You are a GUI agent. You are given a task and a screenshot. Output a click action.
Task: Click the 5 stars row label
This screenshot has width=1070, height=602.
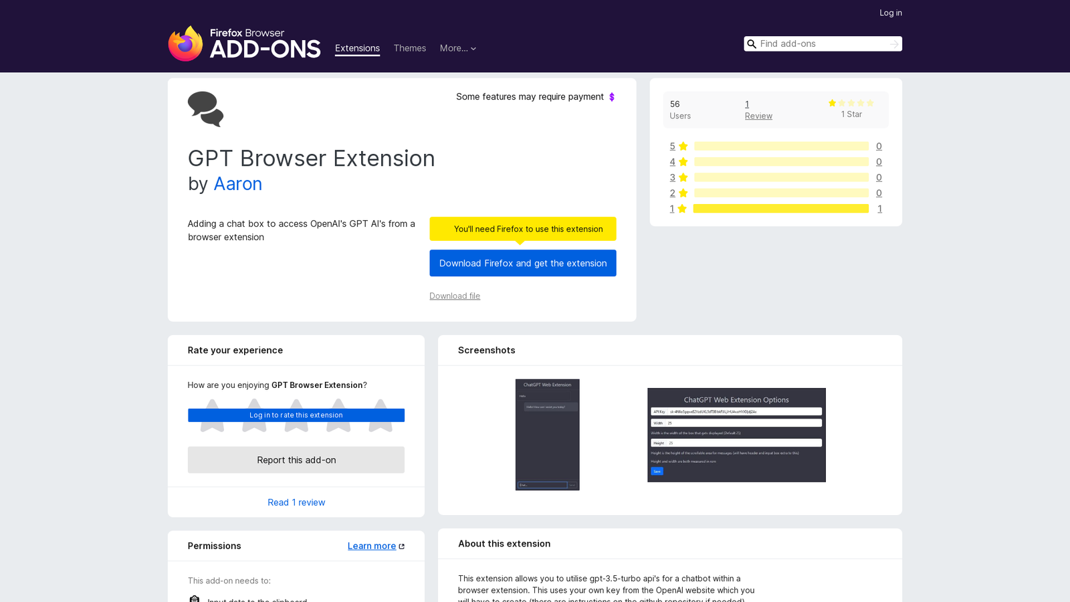[672, 146]
